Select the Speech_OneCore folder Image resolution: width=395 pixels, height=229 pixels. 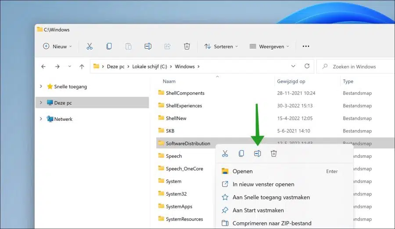click(184, 169)
